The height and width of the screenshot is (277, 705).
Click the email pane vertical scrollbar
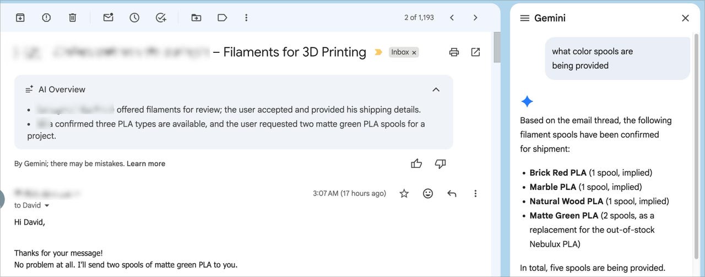click(497, 48)
